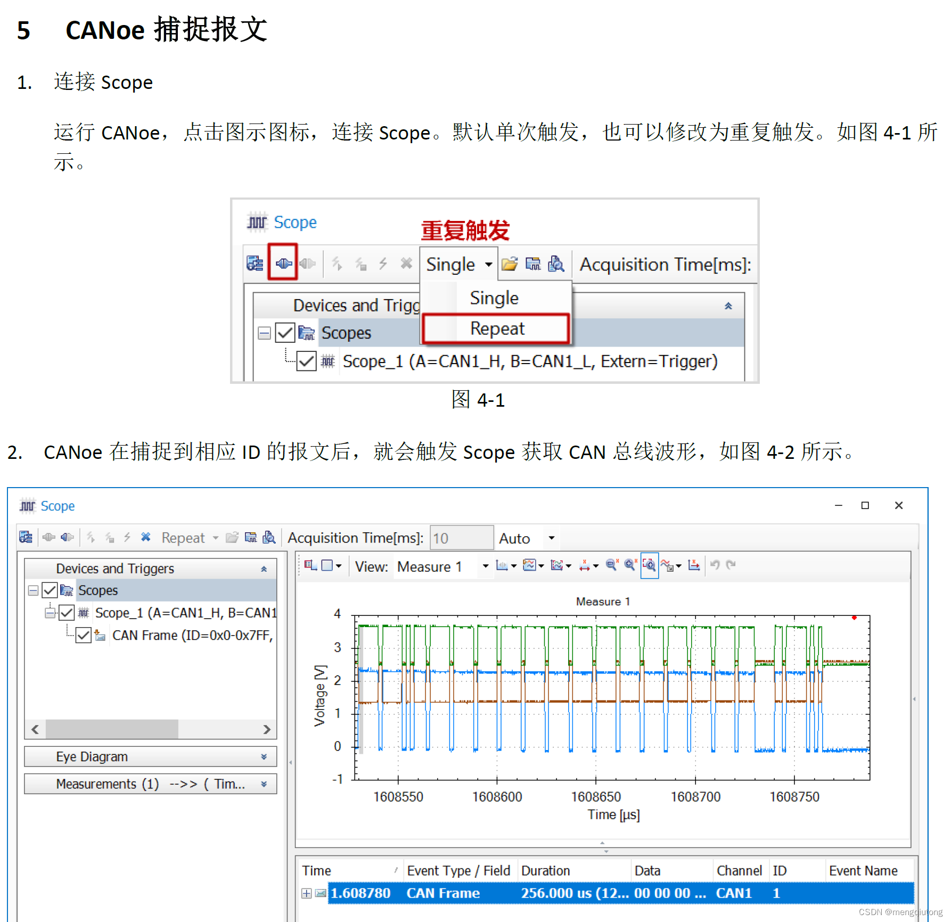Select Scope_1 (A=CAN1_H, B=CAN1_L, Extern=Trigger) row
Image resolution: width=951 pixels, height=922 pixels.
pyautogui.click(x=530, y=361)
